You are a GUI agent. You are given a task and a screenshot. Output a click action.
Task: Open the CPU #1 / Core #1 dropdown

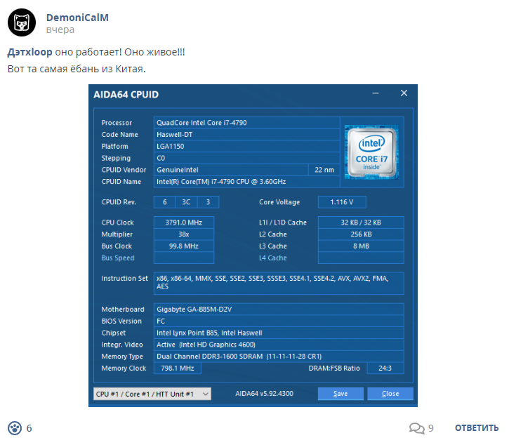[152, 394]
